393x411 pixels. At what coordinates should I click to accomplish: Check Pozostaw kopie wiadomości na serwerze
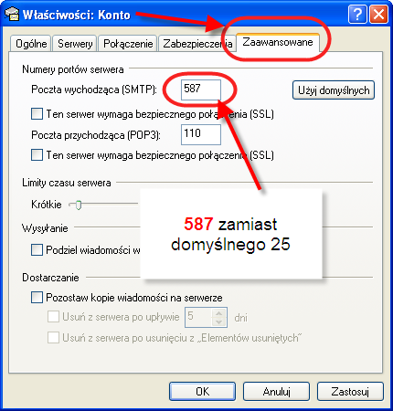click(37, 298)
